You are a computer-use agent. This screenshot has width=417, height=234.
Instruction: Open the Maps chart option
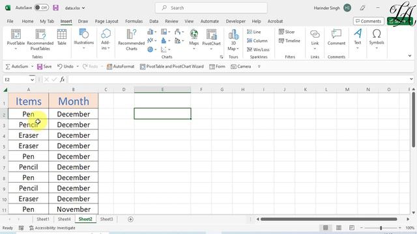tap(194, 39)
